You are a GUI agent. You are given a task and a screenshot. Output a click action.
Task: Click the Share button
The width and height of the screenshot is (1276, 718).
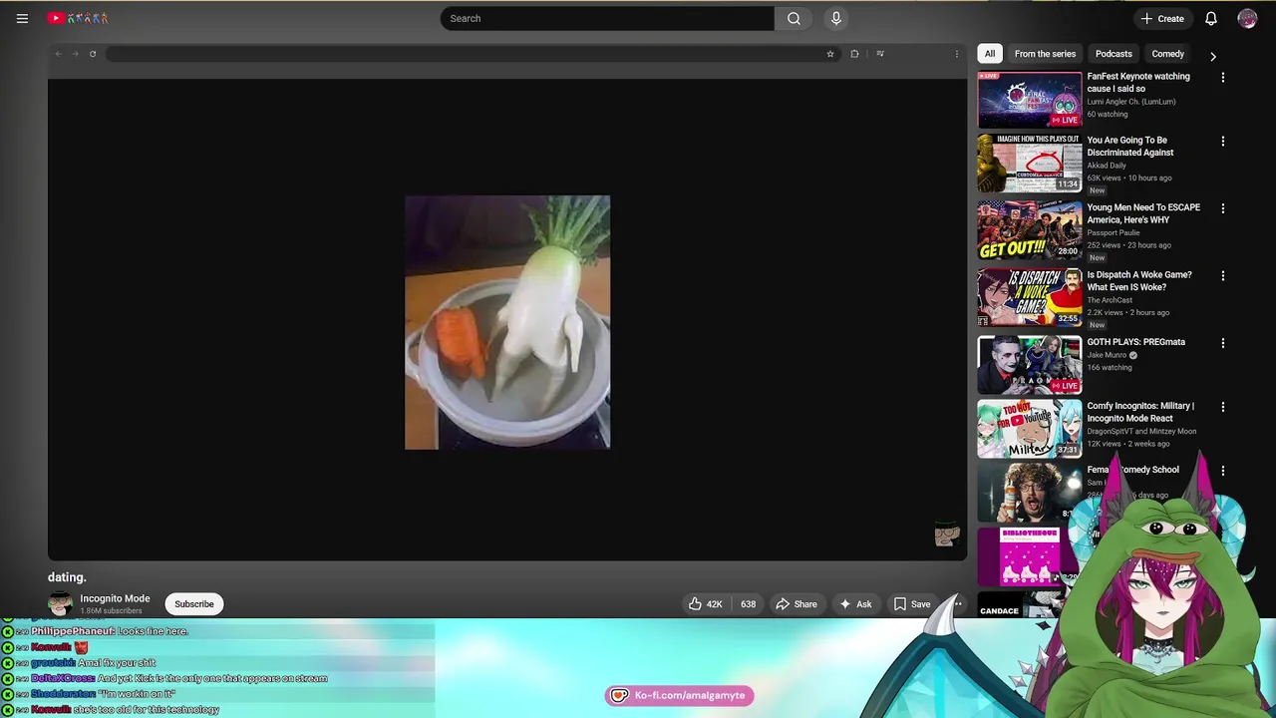pyautogui.click(x=797, y=603)
